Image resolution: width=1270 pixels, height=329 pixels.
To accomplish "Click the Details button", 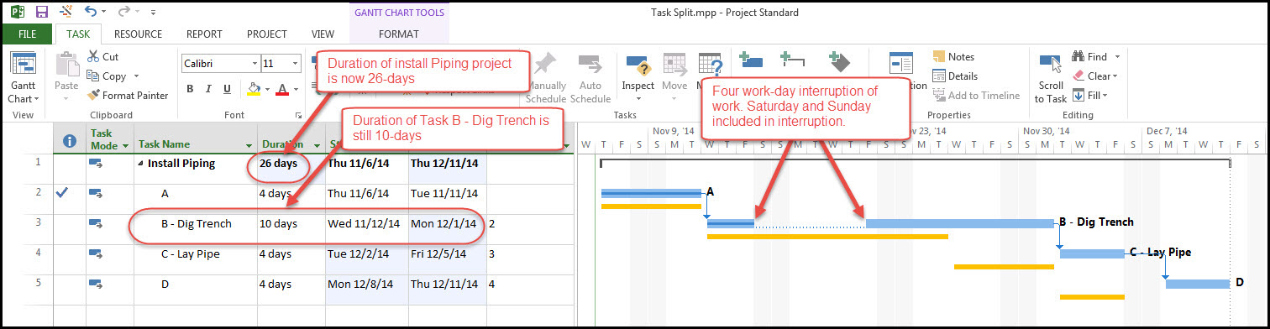I will pyautogui.click(x=953, y=76).
